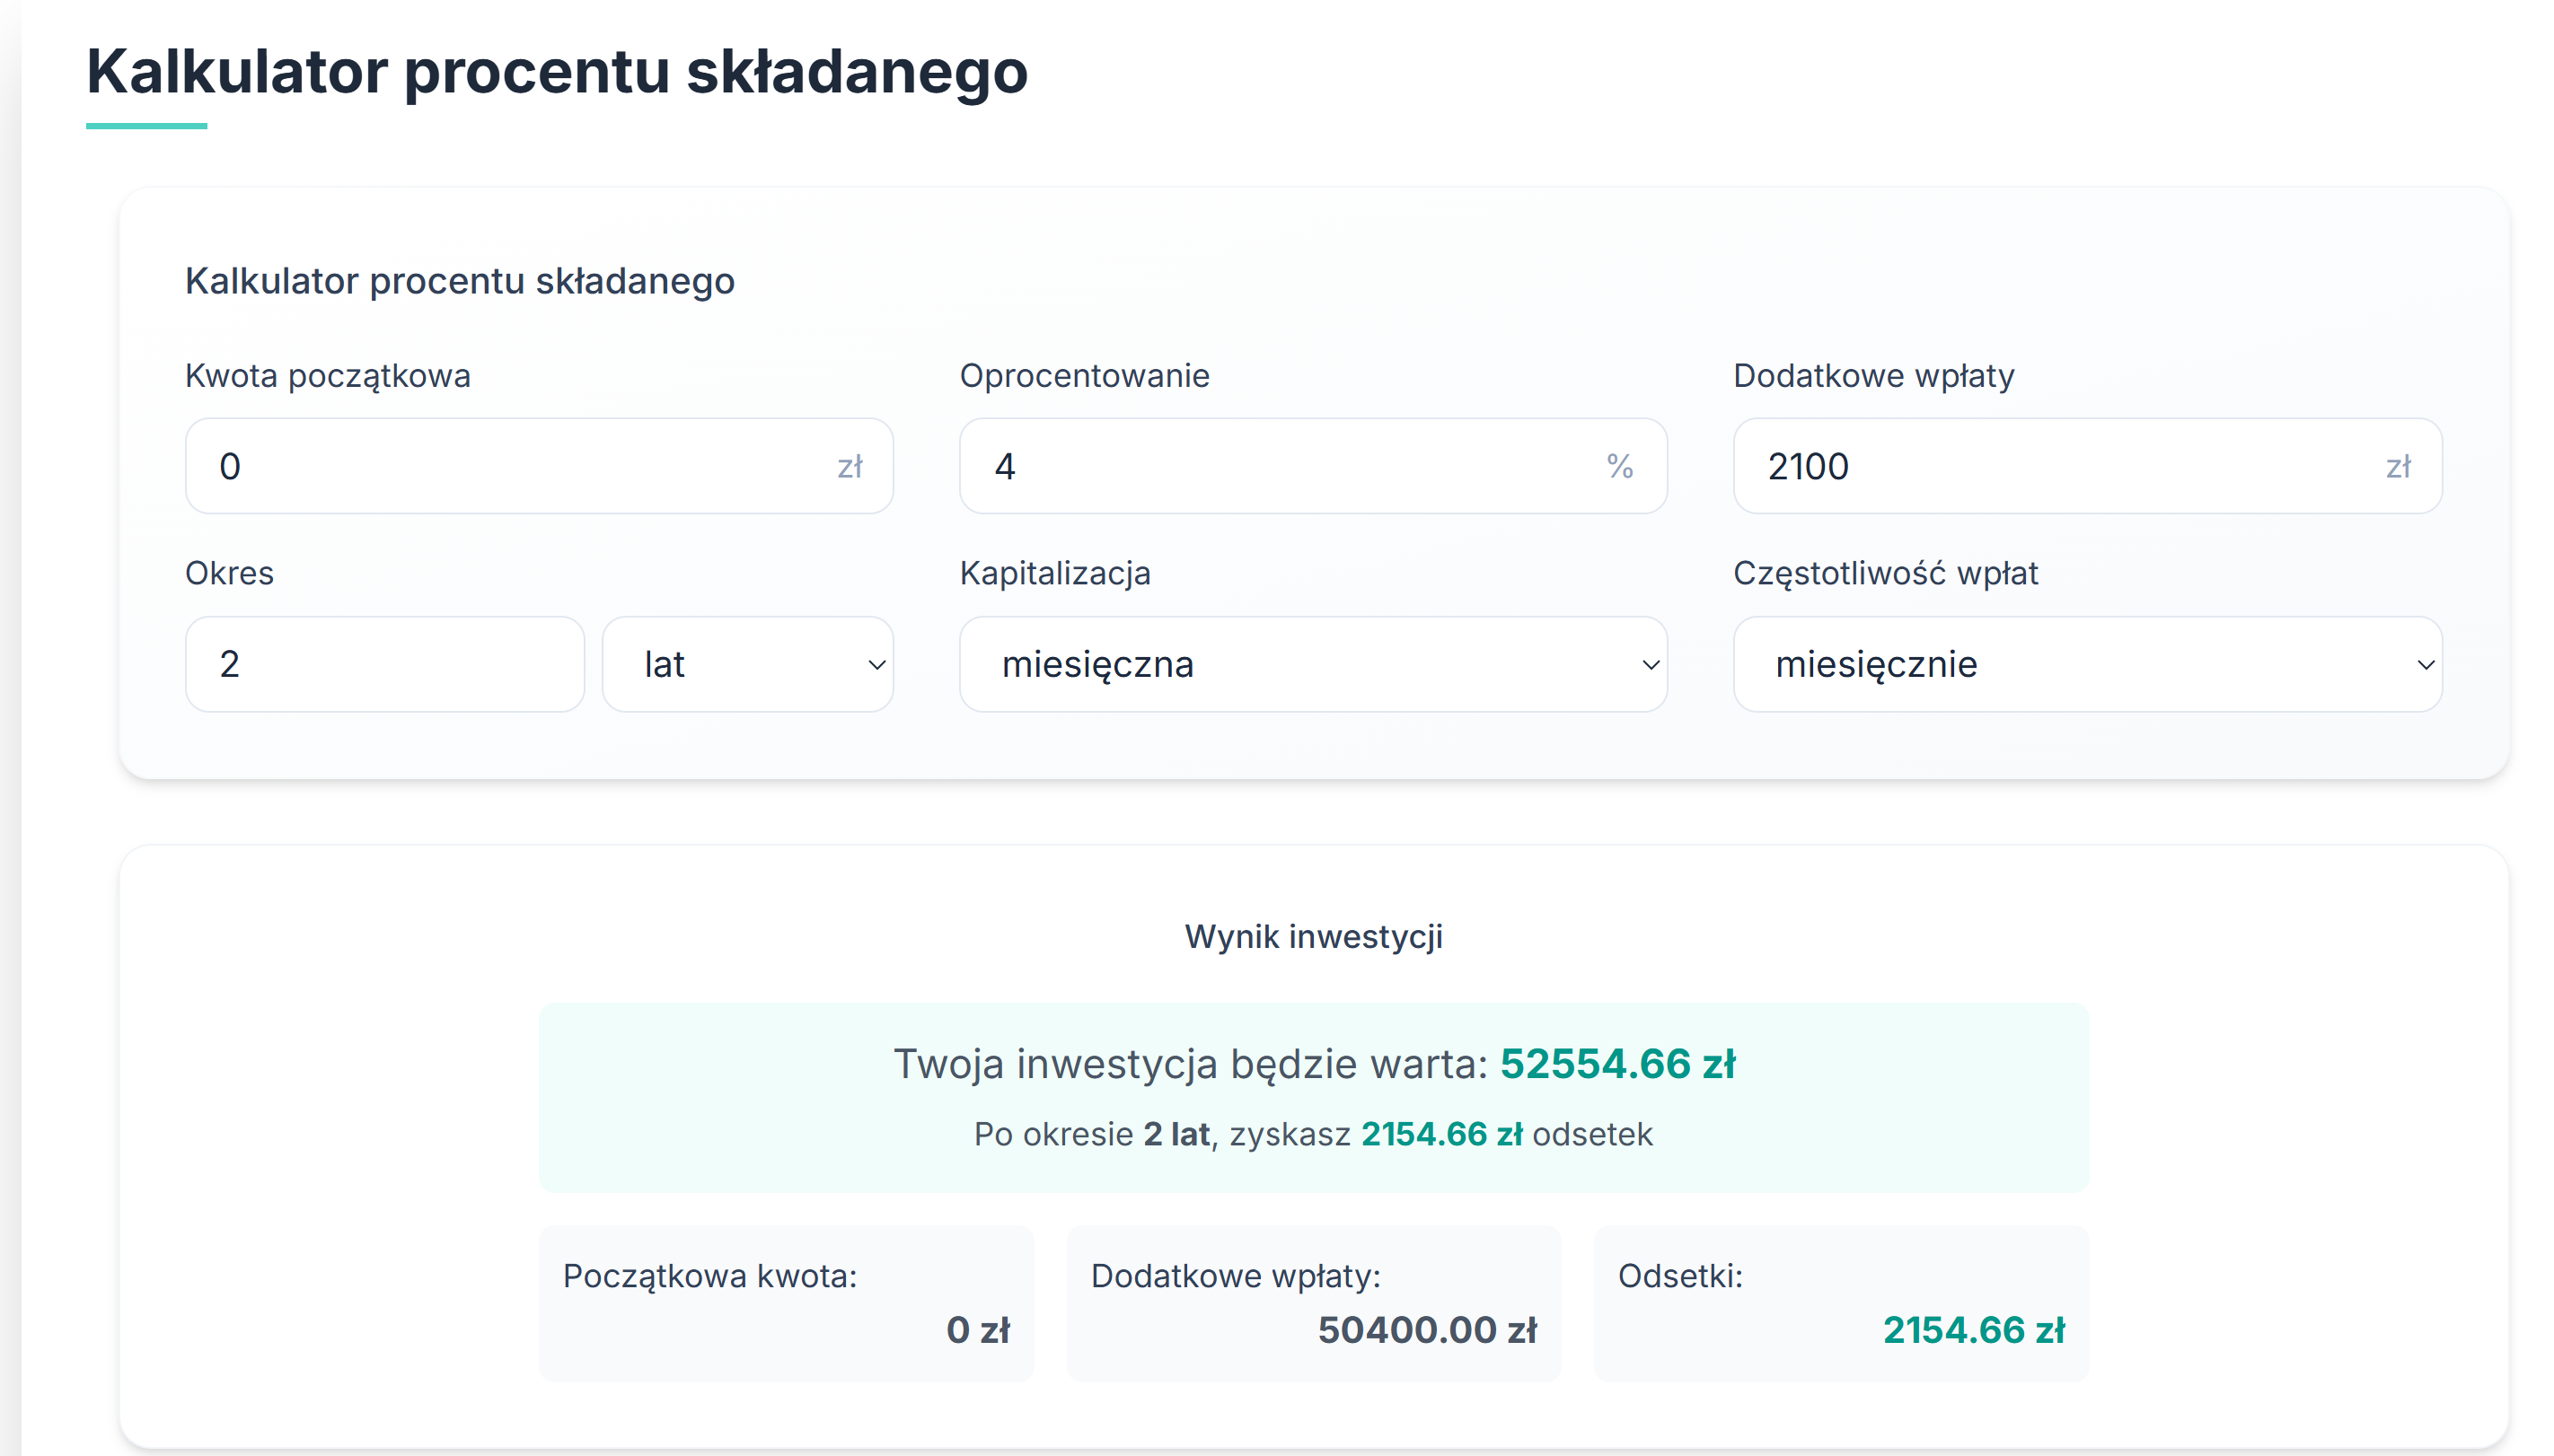The image size is (2554, 1456).
Task: Click the 'Wynik inwestycji' results heading
Action: point(1313,936)
